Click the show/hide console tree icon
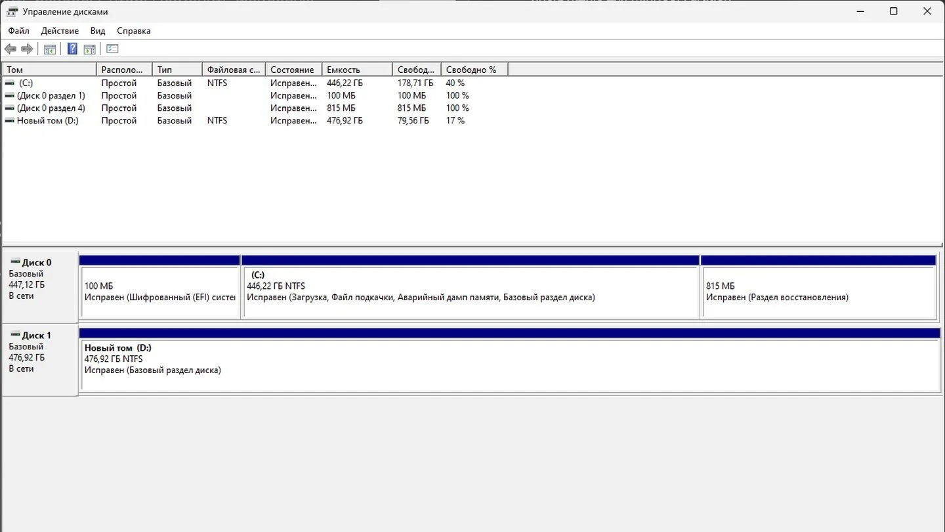 coord(50,49)
